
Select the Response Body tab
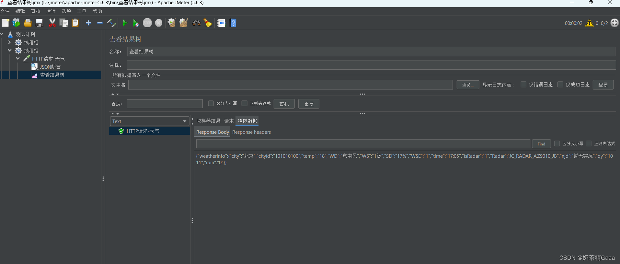pos(212,132)
